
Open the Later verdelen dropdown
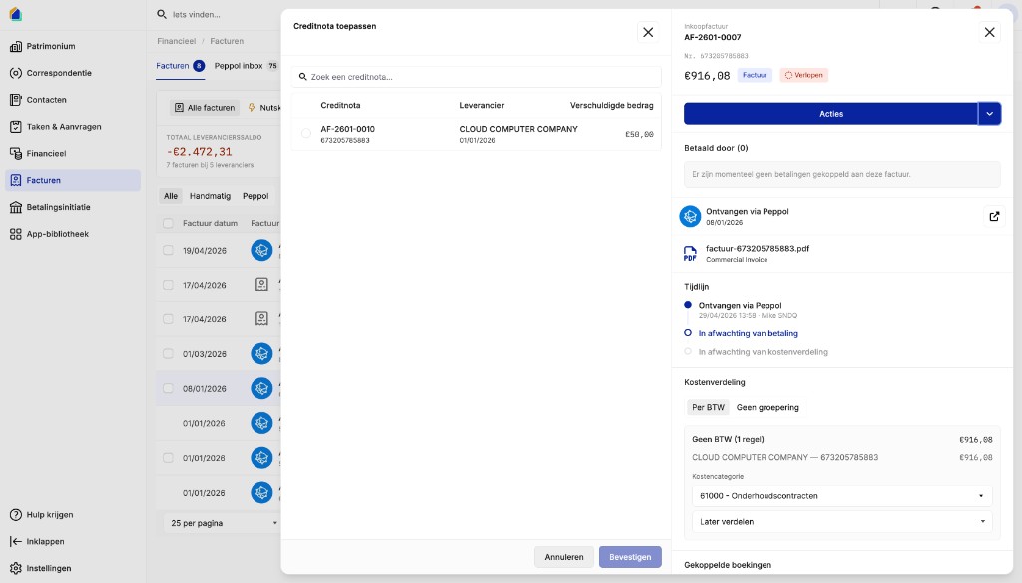(841, 522)
